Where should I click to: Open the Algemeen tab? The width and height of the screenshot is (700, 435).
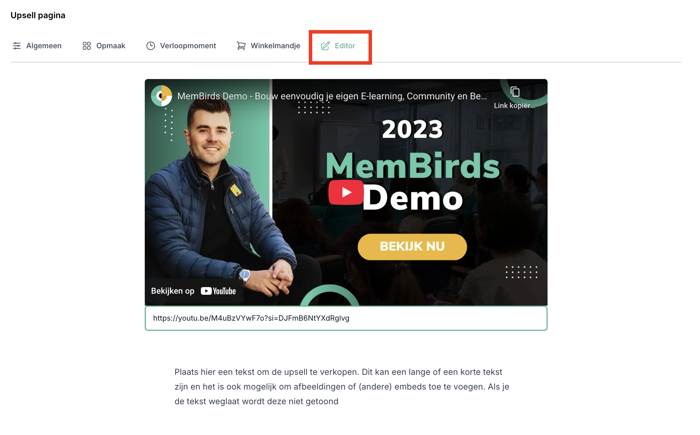click(37, 46)
